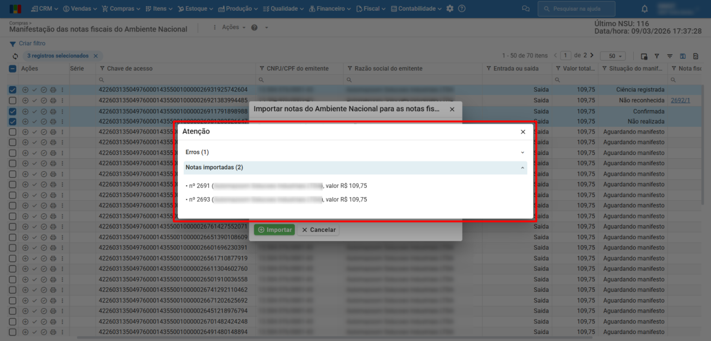Open the column chooser icon in grid toolbar

click(x=644, y=56)
